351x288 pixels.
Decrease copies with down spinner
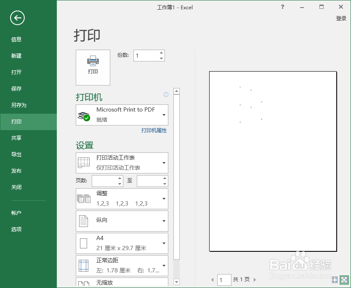pos(161,58)
